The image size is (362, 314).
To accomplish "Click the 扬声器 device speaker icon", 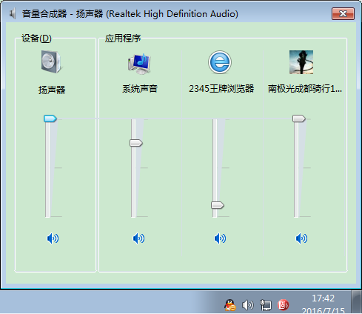I will 51,62.
